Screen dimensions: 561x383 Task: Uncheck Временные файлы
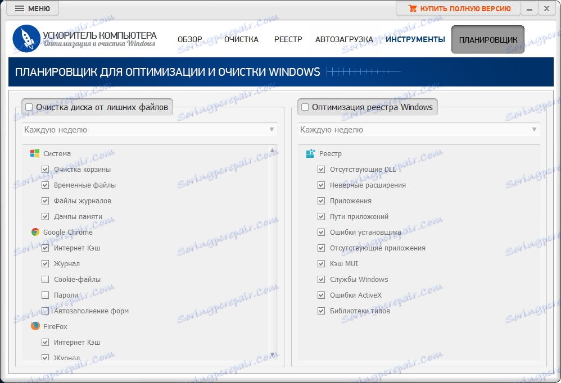pos(45,185)
